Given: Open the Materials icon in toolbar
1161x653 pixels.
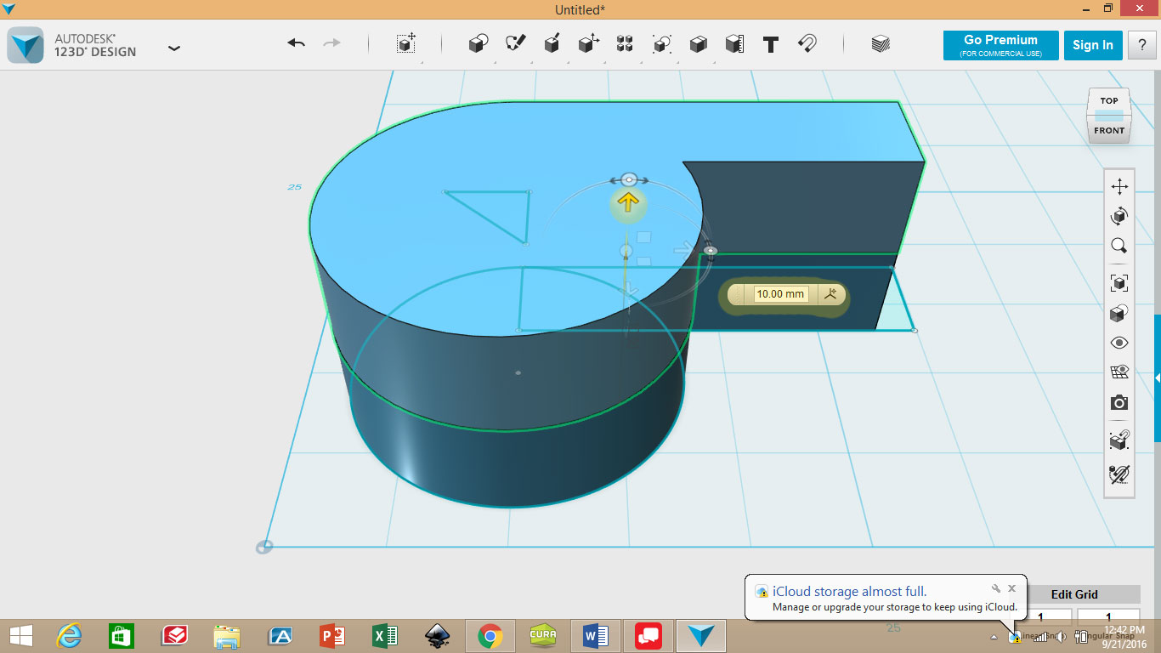Looking at the screenshot, I should (x=881, y=44).
